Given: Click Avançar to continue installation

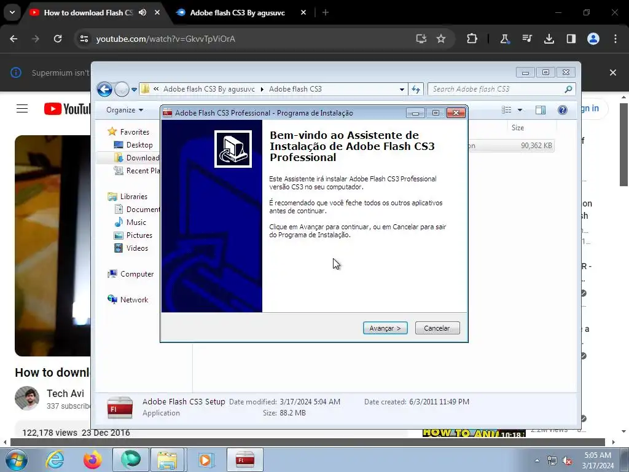Looking at the screenshot, I should [385, 328].
